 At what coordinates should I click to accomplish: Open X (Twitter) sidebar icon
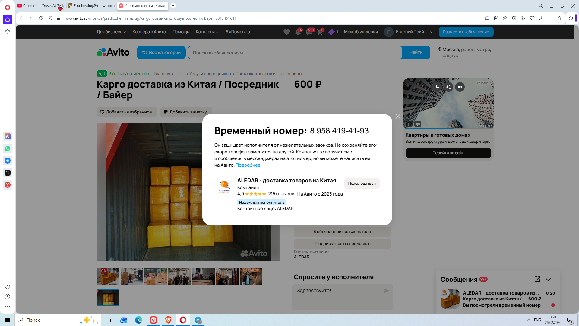(x=8, y=173)
